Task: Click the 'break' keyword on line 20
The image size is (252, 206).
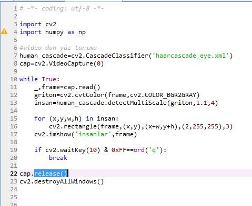Action: coord(58,158)
